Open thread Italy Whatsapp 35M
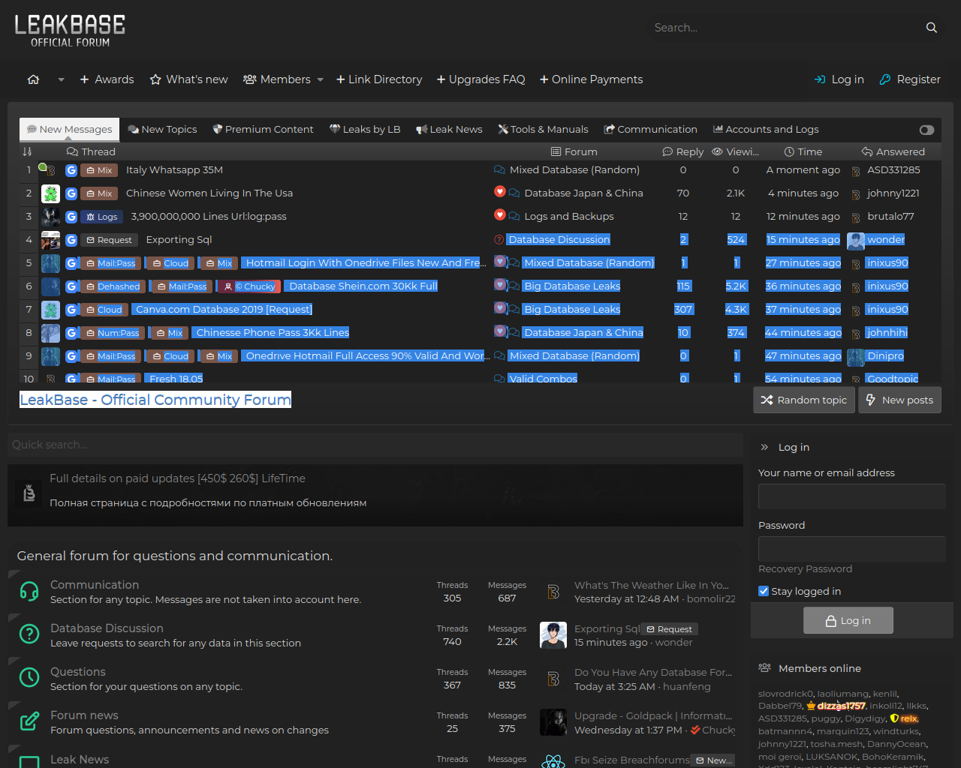This screenshot has height=768, width=961. (174, 170)
